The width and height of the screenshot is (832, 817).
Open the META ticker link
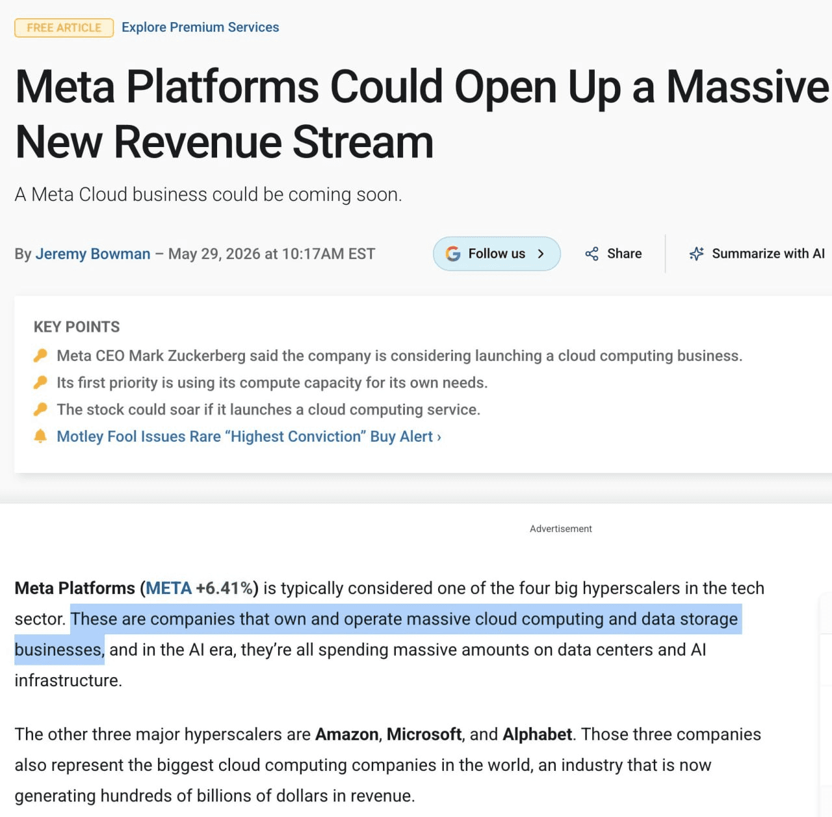click(168, 588)
